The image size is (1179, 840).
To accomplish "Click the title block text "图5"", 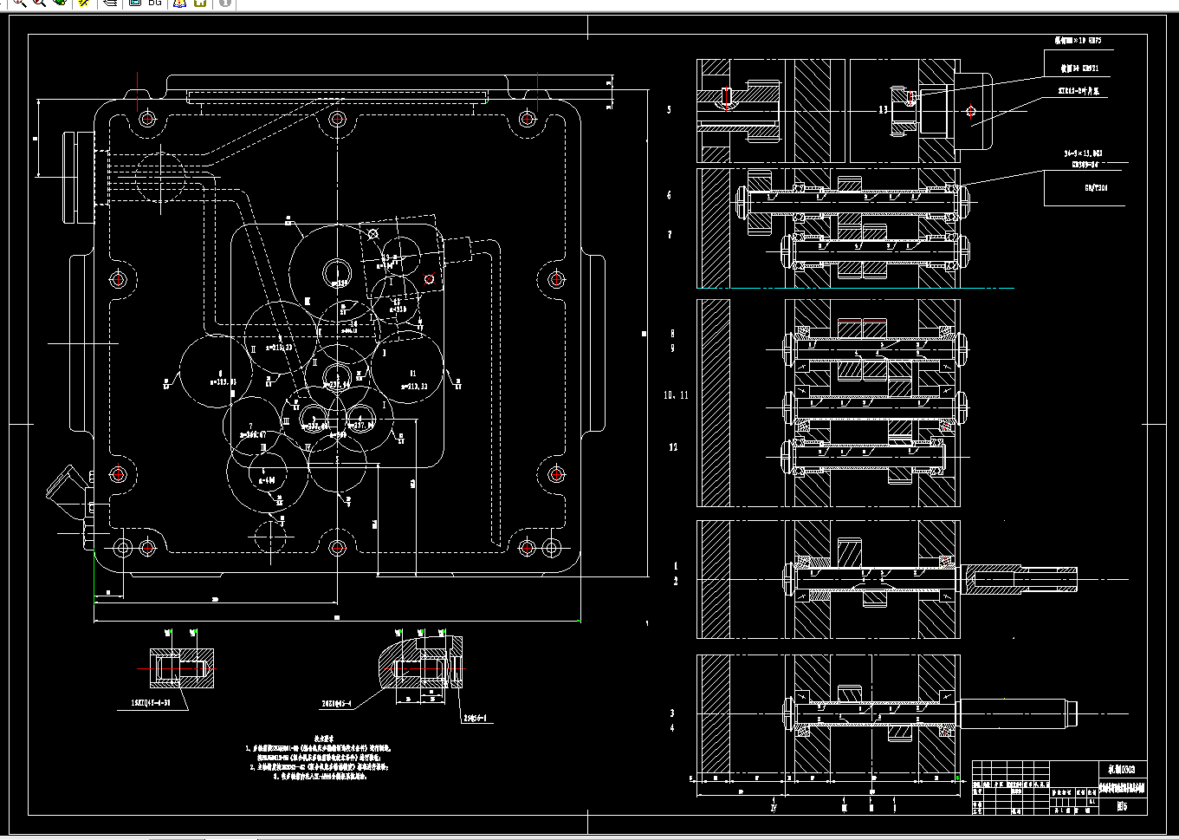I will (1123, 804).
